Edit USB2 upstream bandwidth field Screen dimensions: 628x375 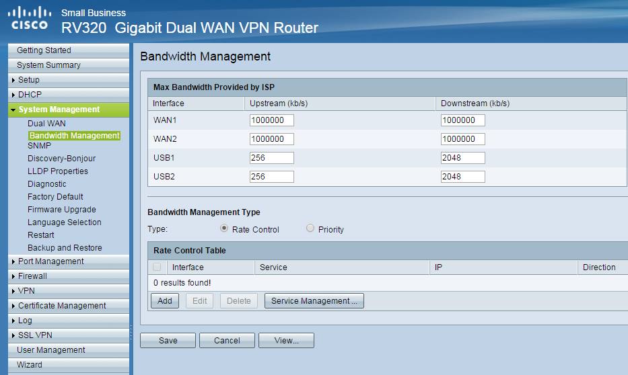click(271, 177)
